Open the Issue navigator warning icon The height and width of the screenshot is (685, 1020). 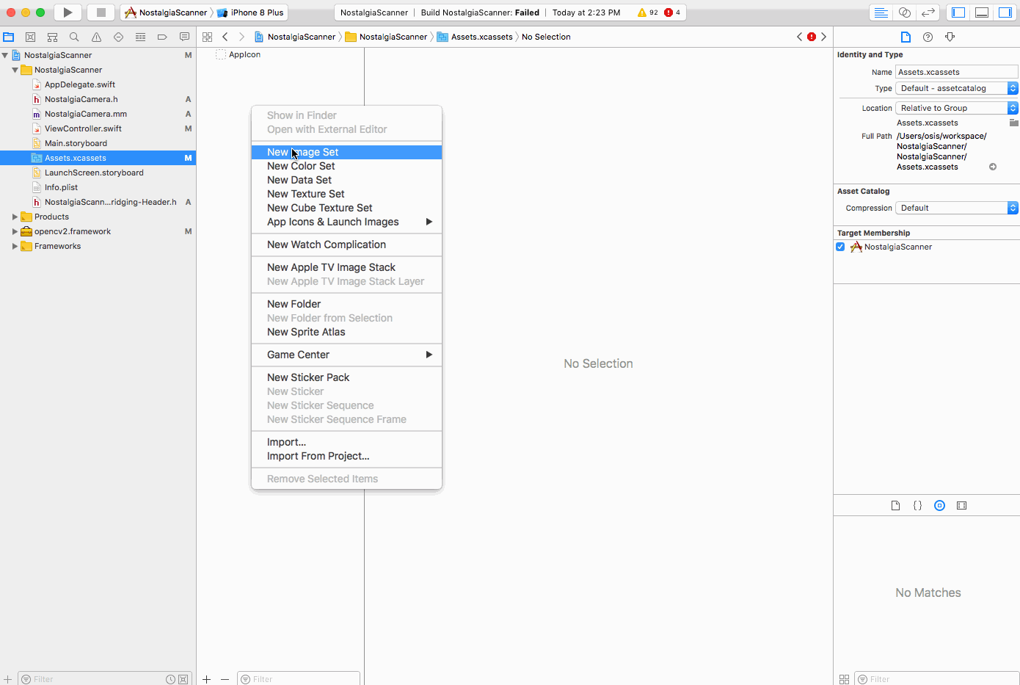96,37
